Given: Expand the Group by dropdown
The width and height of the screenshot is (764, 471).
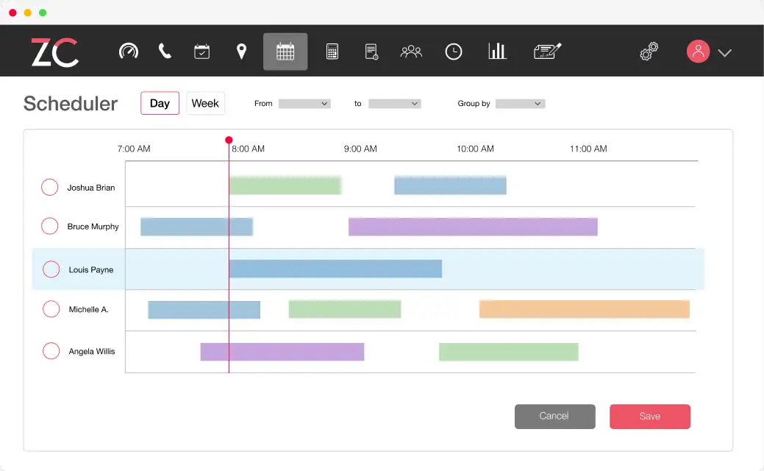Looking at the screenshot, I should click(x=520, y=103).
